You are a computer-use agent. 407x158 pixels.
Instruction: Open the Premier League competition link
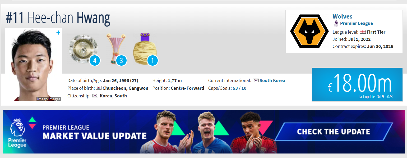click(357, 23)
